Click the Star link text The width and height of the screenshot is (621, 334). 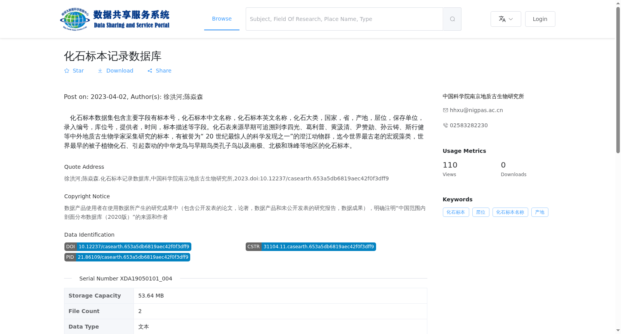tap(78, 71)
